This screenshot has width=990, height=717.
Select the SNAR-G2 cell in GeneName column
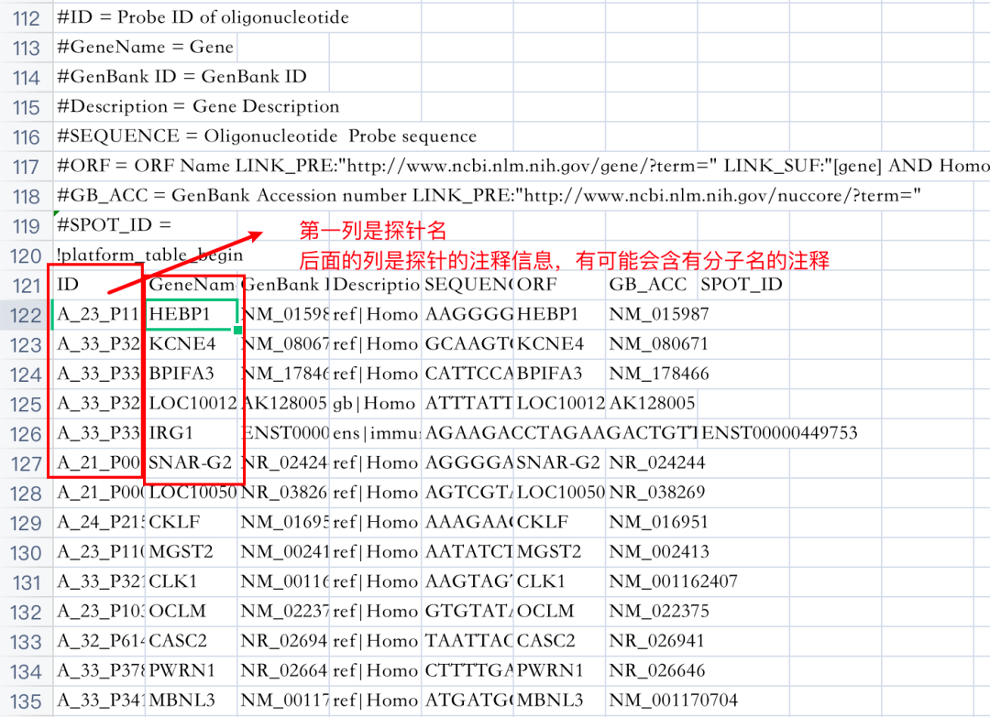pos(192,462)
